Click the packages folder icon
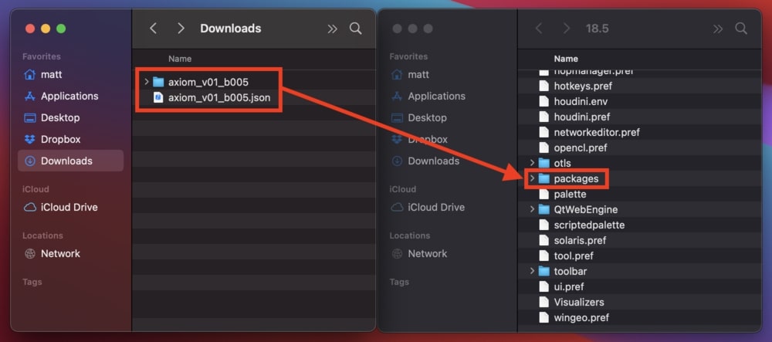This screenshot has width=772, height=342. click(x=544, y=178)
